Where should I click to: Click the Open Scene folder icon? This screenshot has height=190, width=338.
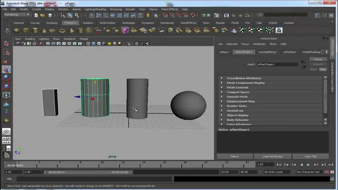click(43, 15)
